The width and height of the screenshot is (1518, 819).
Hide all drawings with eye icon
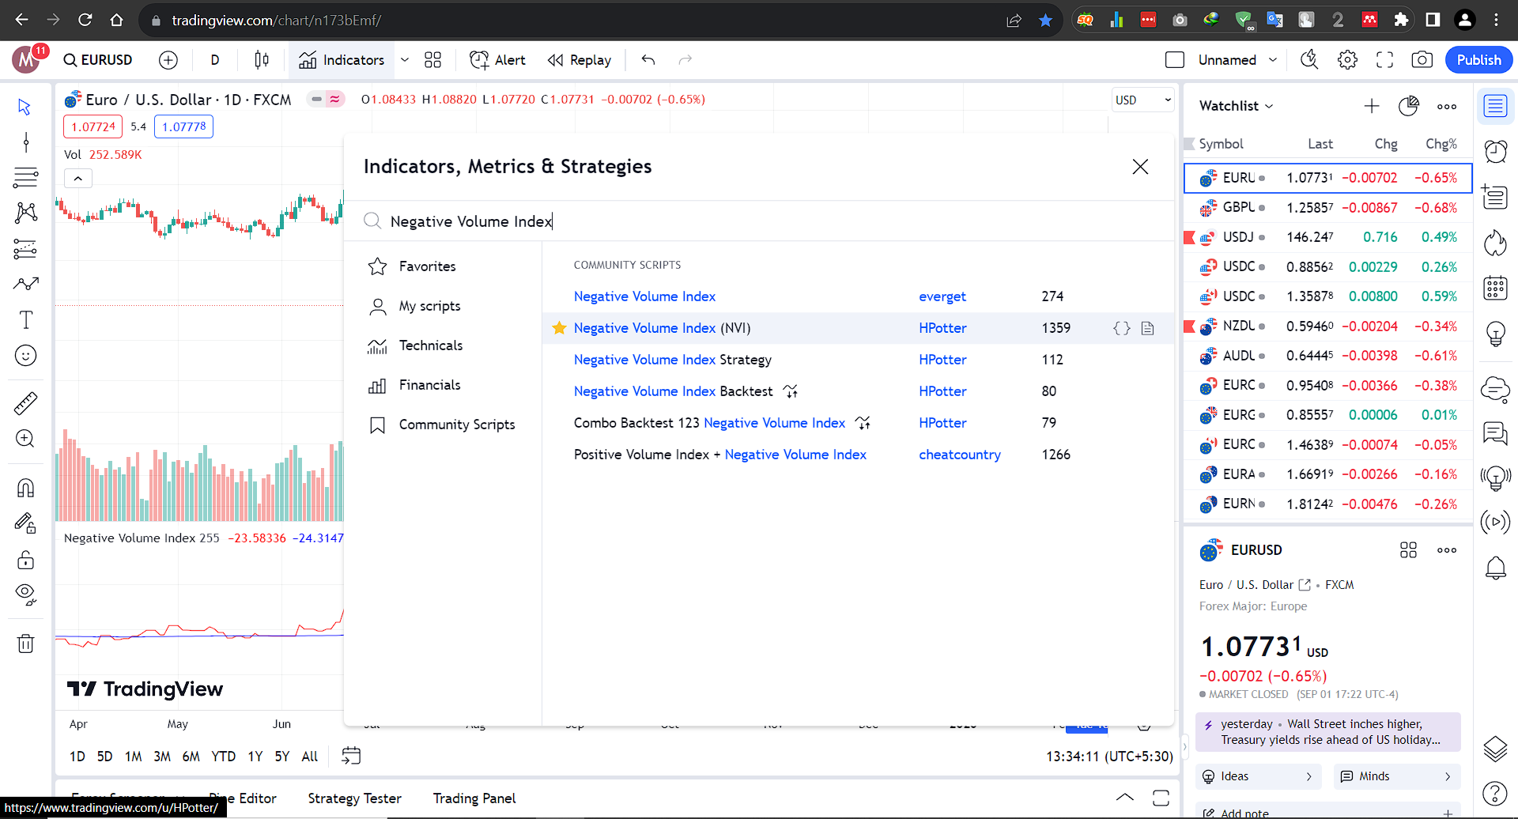coord(25,594)
